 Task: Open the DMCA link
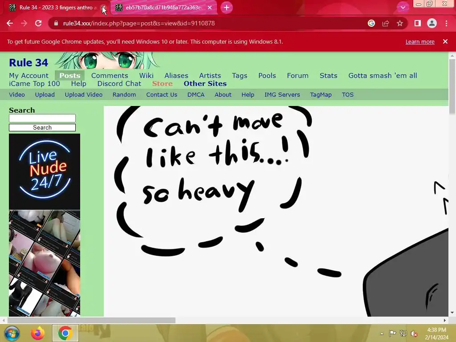(196, 95)
